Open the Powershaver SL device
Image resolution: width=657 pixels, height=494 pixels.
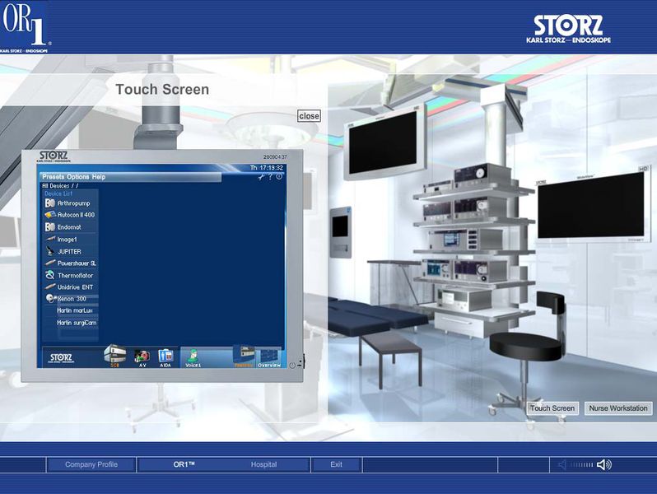tap(71, 263)
